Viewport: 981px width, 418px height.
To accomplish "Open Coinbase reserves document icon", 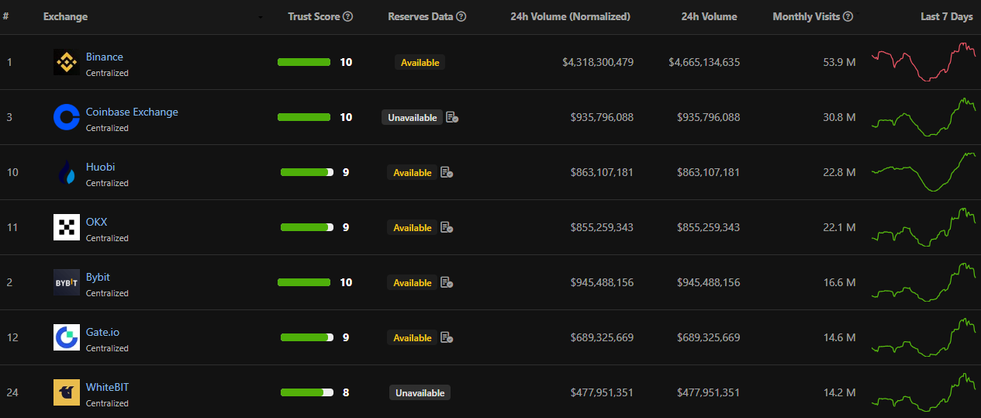I will (x=452, y=117).
